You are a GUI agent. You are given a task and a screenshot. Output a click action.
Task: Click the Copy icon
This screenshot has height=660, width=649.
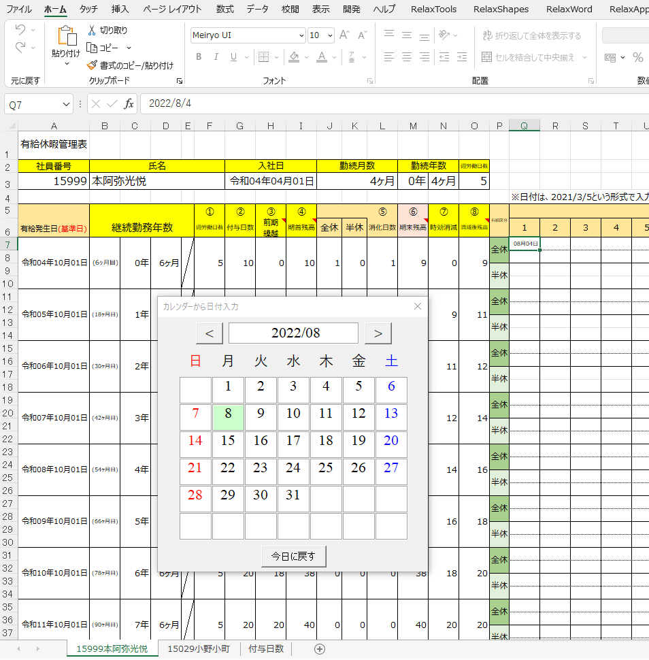pos(92,48)
